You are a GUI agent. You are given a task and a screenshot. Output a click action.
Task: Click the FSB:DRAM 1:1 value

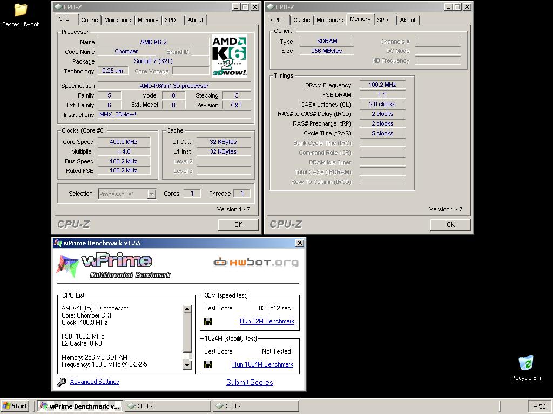[x=382, y=95]
